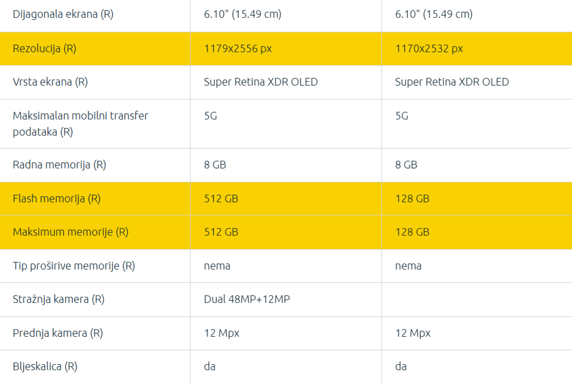Select 512 GB in the Flash memorija row
This screenshot has width=572, height=383.
click(221, 199)
